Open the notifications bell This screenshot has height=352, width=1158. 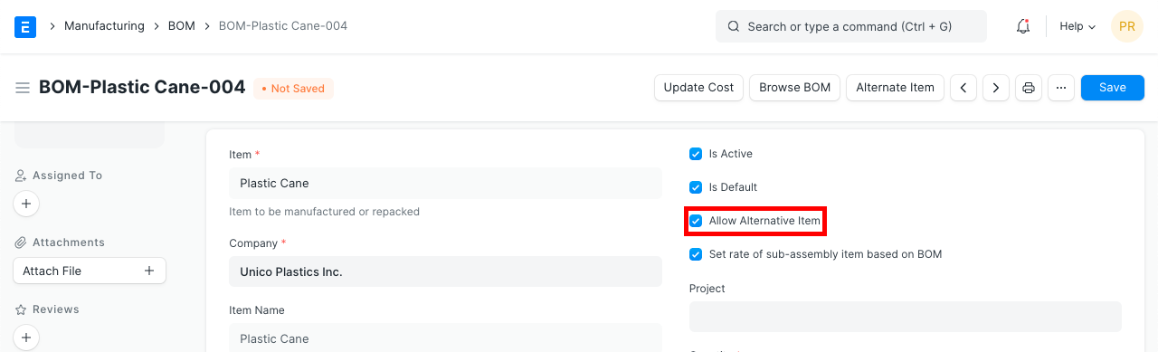[x=1023, y=26]
